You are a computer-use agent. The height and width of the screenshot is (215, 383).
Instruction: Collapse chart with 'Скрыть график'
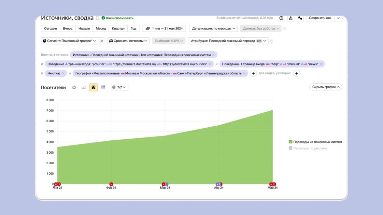(325, 87)
